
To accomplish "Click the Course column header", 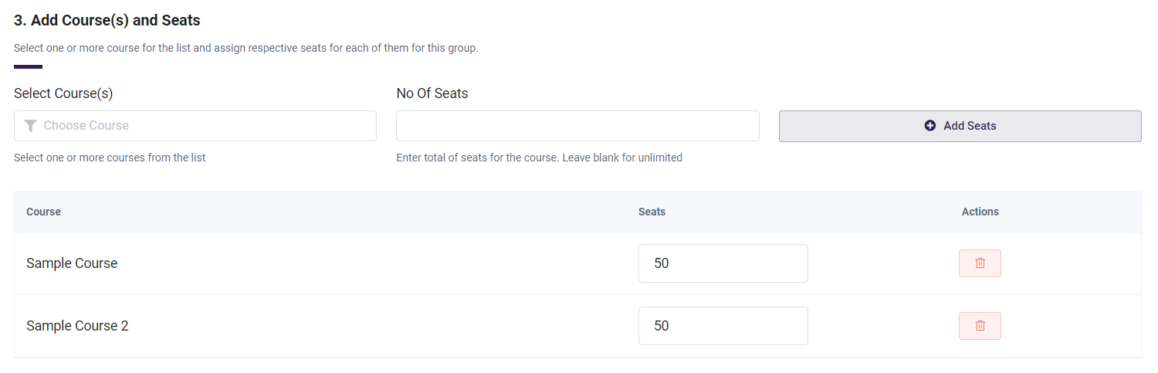I will click(x=43, y=212).
